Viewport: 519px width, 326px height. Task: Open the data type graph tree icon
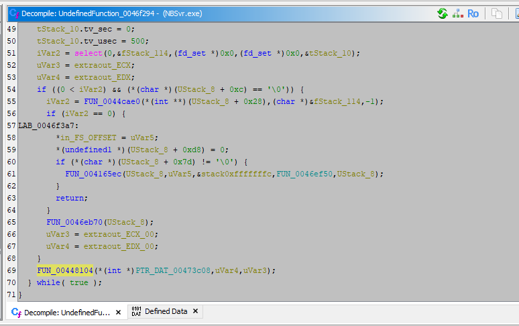(x=458, y=13)
